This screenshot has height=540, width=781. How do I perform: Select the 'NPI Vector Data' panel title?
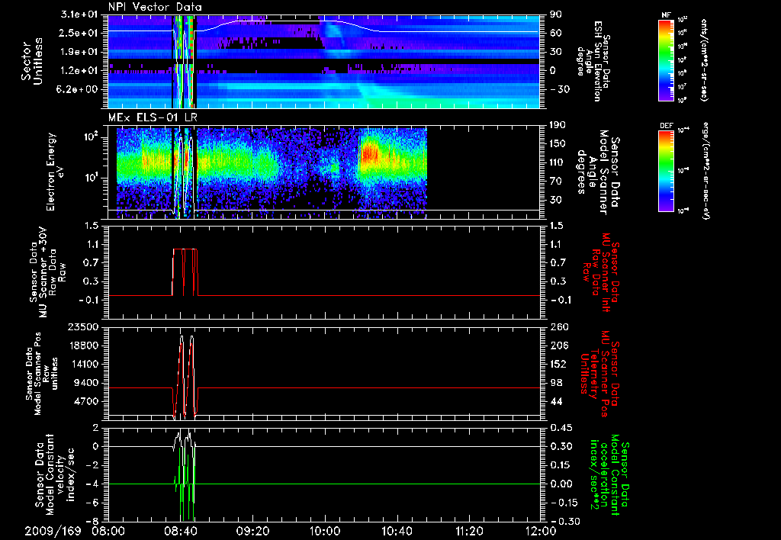point(155,7)
